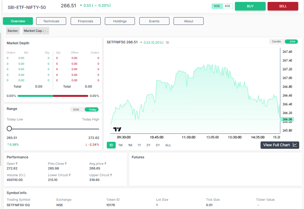Select the Today range option

(92, 110)
